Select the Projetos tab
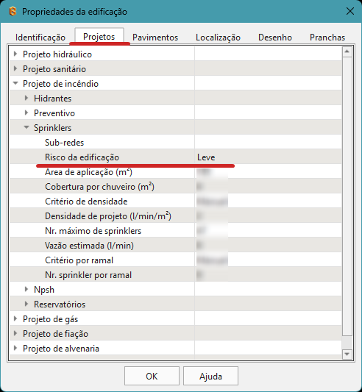362x392 pixels. pyautogui.click(x=99, y=37)
